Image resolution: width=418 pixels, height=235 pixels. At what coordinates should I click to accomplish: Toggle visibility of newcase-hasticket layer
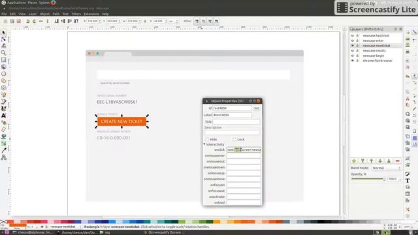[x=353, y=35]
